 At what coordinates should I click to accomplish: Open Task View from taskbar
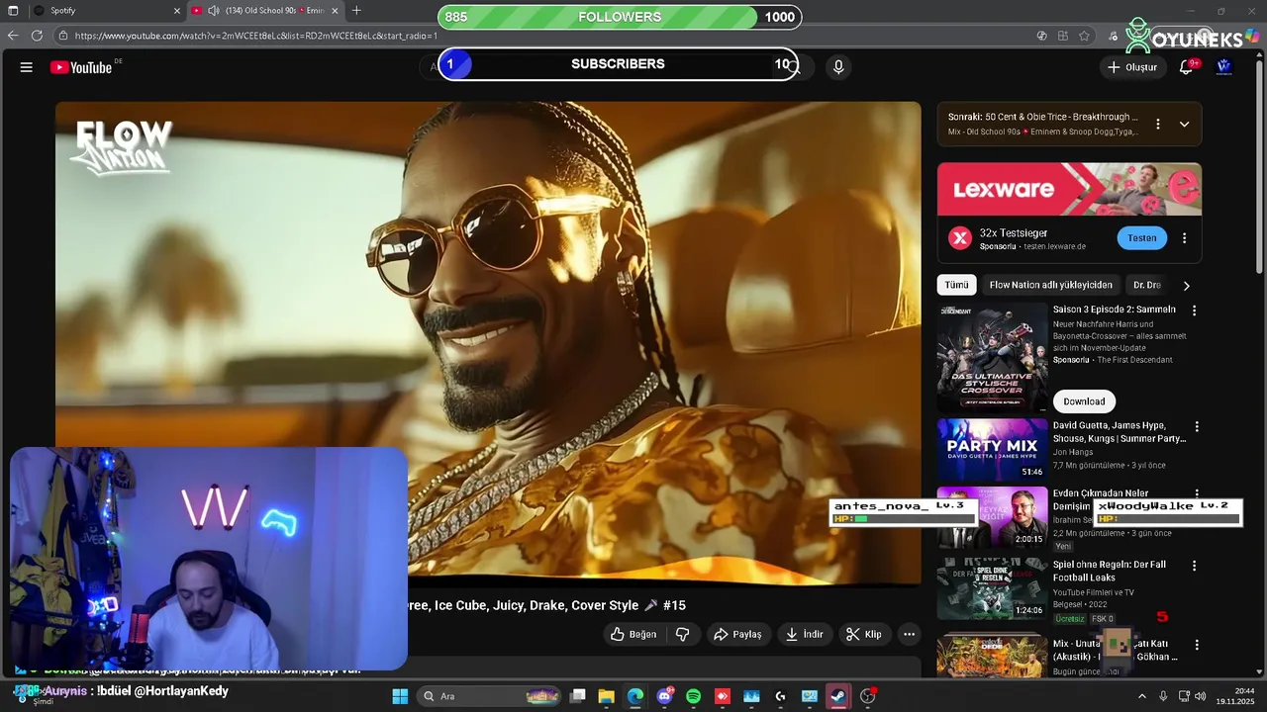[x=578, y=696]
